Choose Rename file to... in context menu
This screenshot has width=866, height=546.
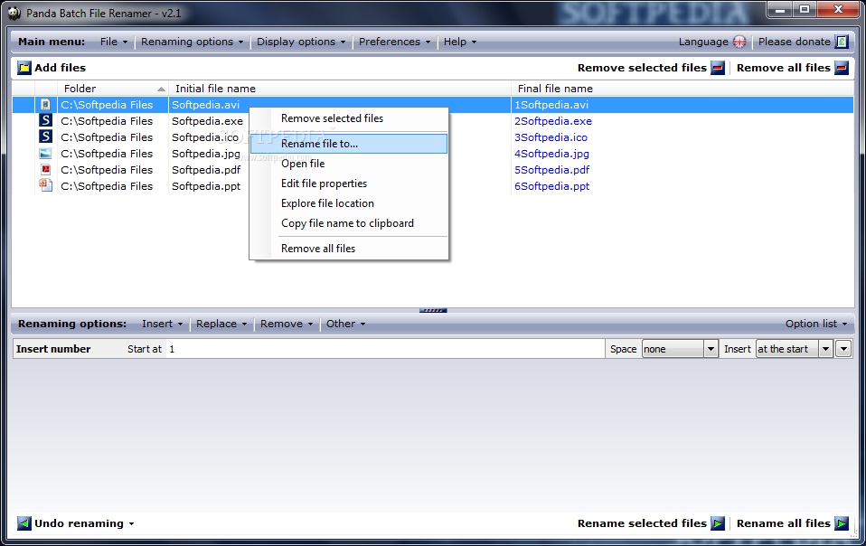(x=349, y=144)
